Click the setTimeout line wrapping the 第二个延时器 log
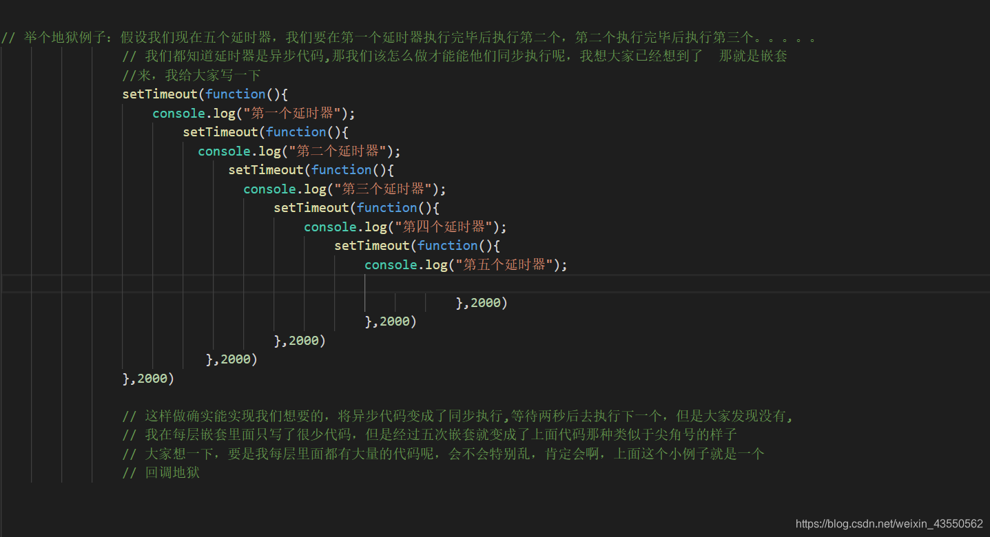Image resolution: width=990 pixels, height=537 pixels. click(266, 132)
